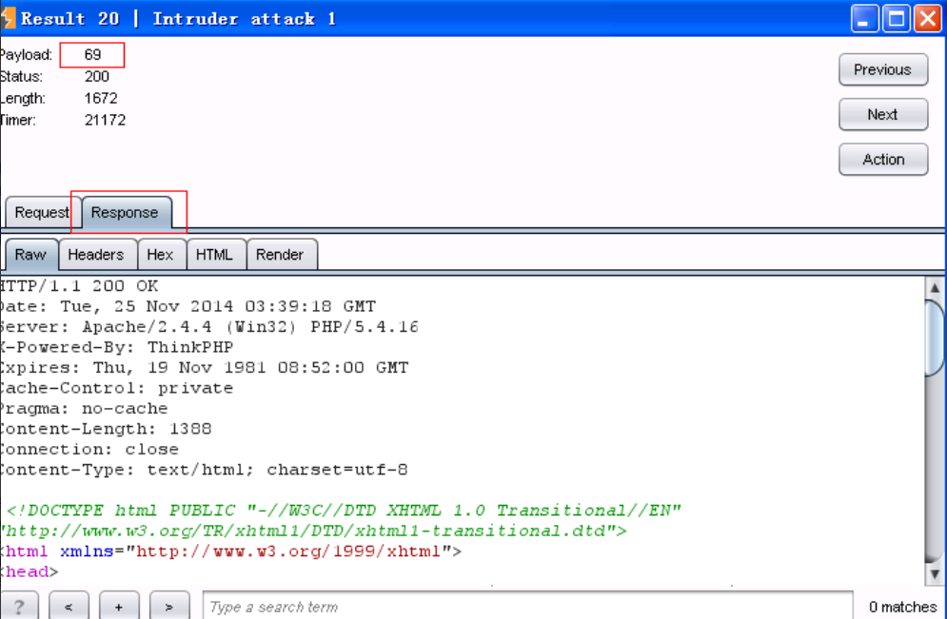Viewport: 947px width, 619px height.
Task: Go to next search match arrow
Action: (169, 606)
